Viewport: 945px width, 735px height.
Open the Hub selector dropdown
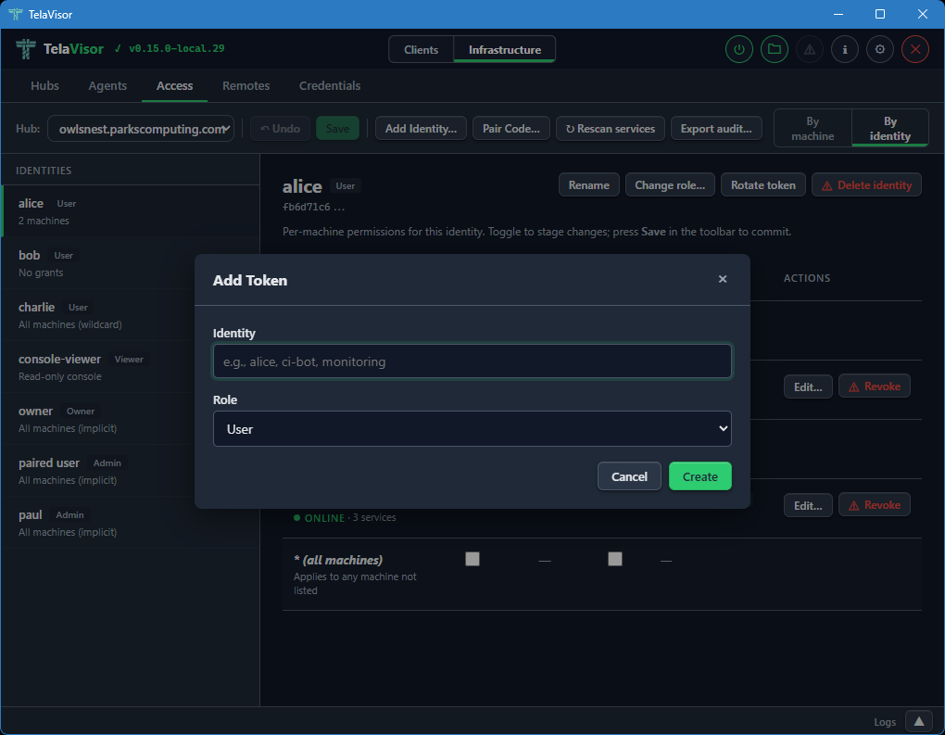141,129
